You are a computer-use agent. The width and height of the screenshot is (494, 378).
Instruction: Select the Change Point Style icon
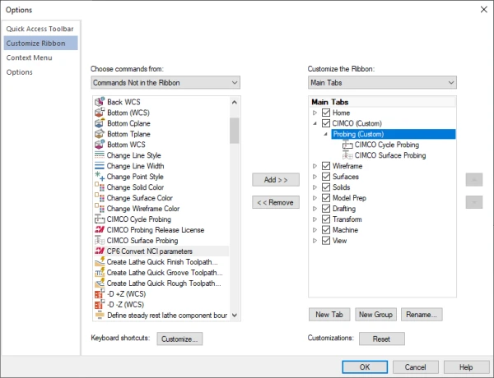pyautogui.click(x=99, y=177)
